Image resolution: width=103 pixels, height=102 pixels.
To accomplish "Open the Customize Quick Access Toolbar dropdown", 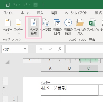I will tap(43, 5).
